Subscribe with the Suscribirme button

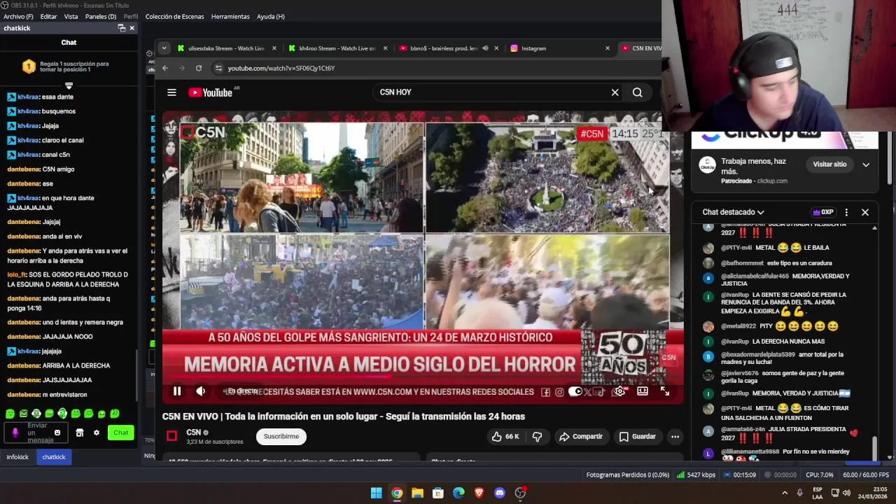point(281,437)
